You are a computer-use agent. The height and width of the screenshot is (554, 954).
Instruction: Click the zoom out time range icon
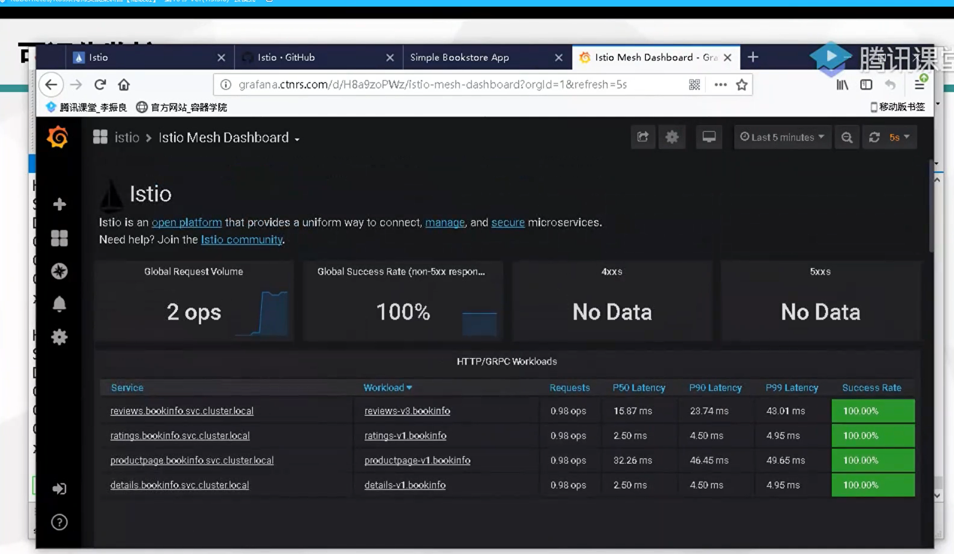click(847, 138)
